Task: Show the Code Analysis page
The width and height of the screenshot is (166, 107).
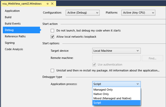Action: 14,49
